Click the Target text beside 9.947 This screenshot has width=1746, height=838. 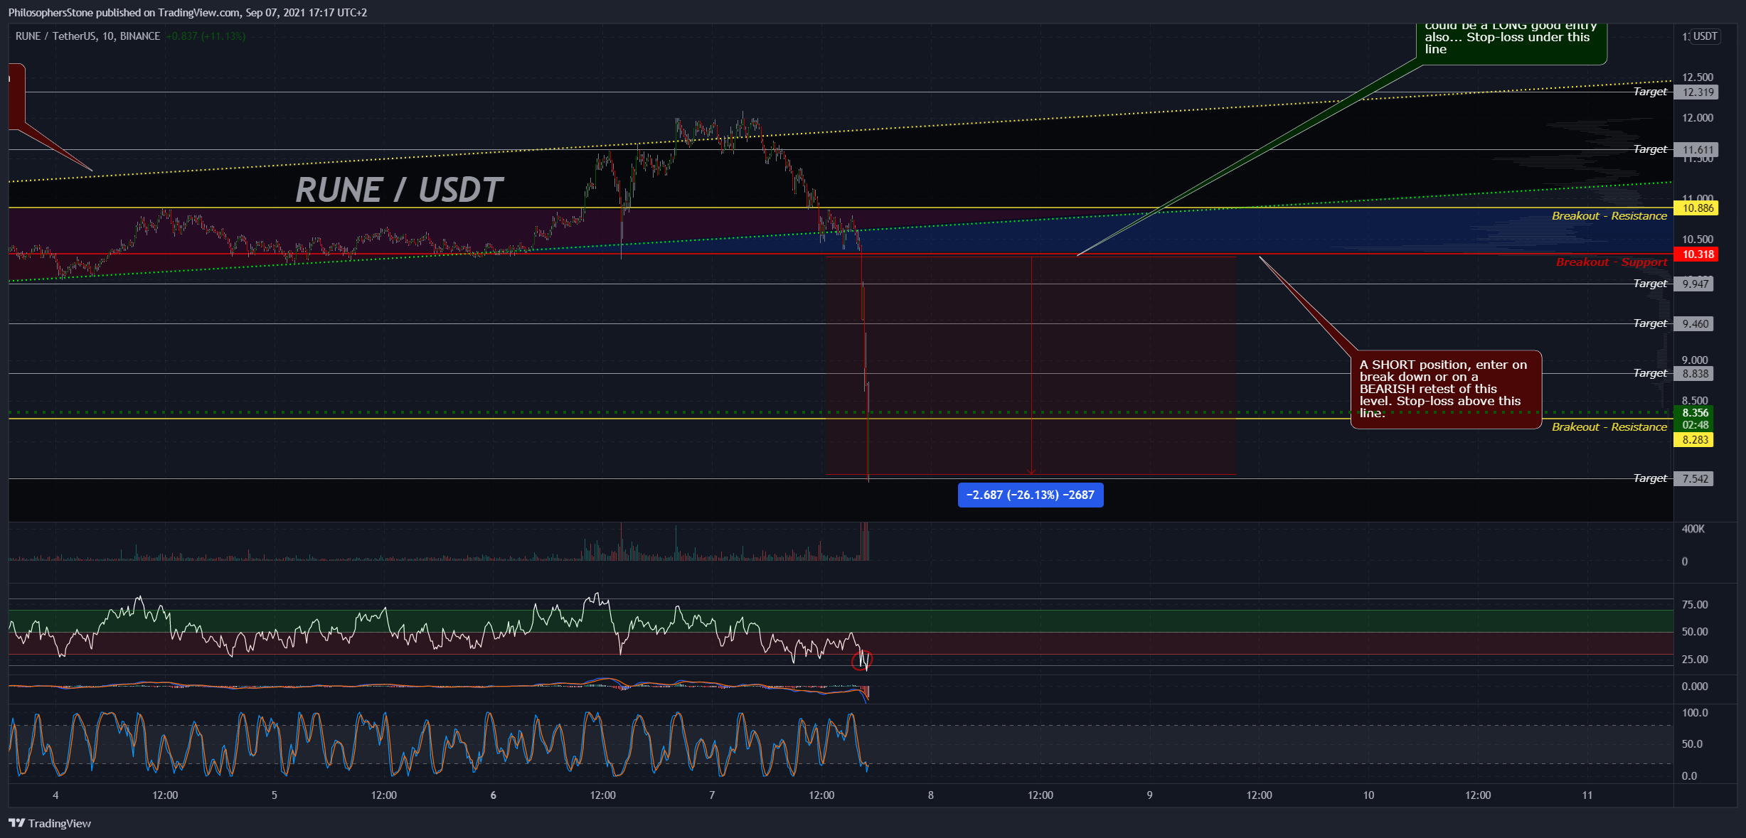(x=1650, y=284)
